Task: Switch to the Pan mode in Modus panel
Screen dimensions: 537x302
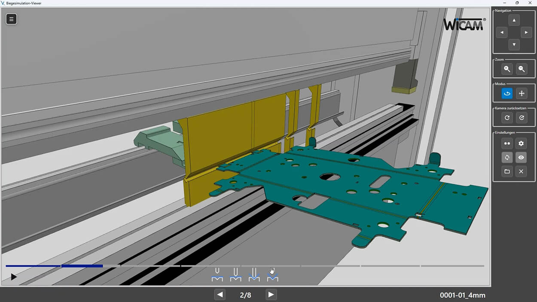Action: [521, 93]
